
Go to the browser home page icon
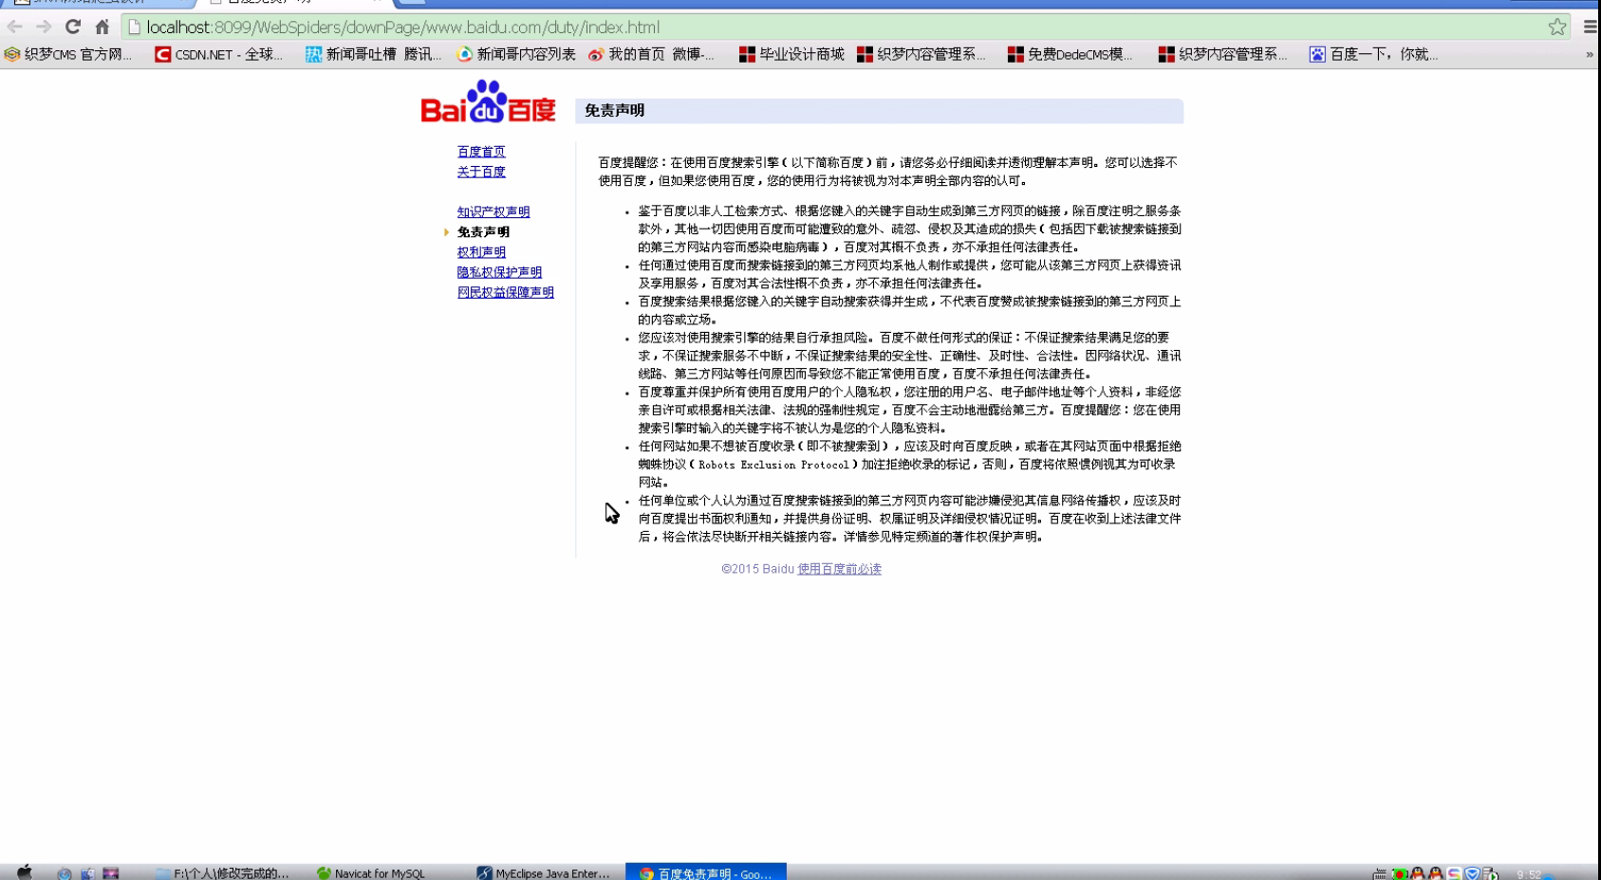[x=102, y=27]
